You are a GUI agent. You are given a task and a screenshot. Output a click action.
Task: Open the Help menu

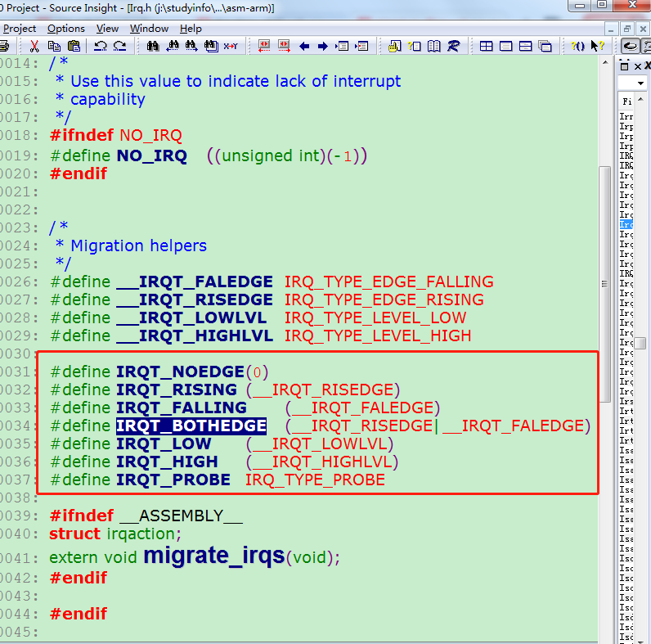point(191,29)
